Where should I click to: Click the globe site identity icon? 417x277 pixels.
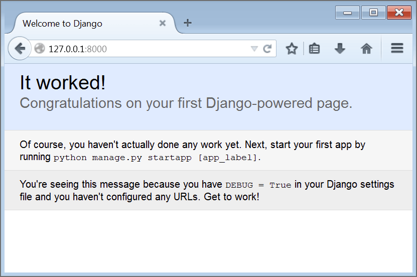point(40,49)
